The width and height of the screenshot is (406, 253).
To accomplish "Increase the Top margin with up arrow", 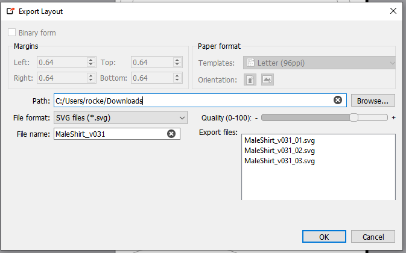I will [x=177, y=60].
